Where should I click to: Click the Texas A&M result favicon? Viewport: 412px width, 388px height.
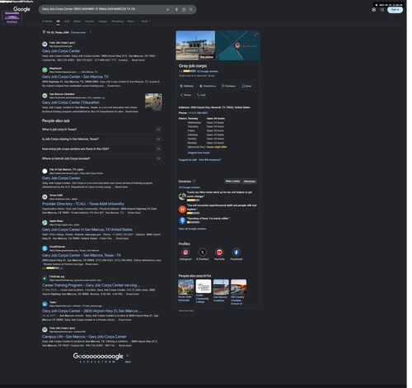pos(44,196)
